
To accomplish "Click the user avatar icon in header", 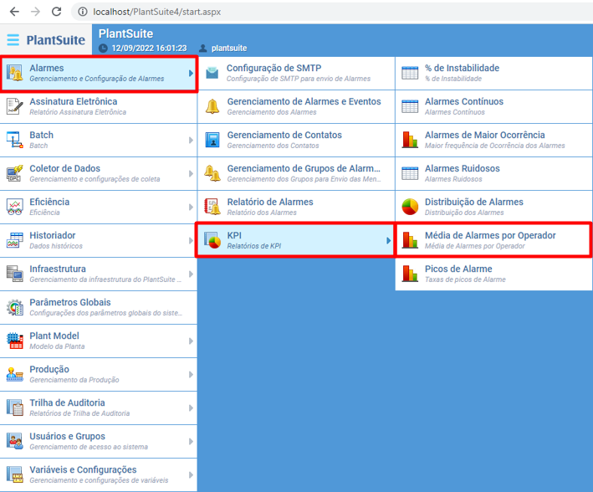I will [202, 48].
